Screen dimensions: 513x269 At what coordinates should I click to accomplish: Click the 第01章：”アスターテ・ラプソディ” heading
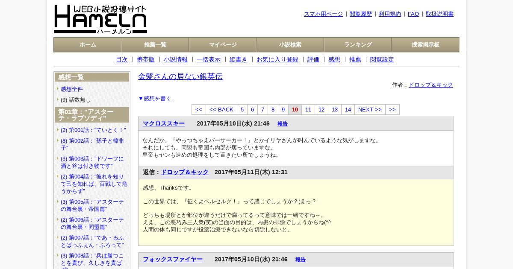click(x=92, y=115)
